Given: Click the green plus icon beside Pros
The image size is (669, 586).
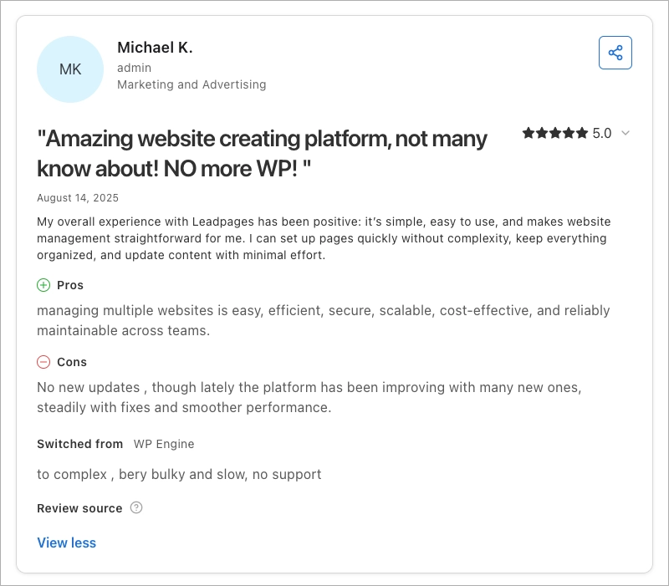Looking at the screenshot, I should 43,285.
